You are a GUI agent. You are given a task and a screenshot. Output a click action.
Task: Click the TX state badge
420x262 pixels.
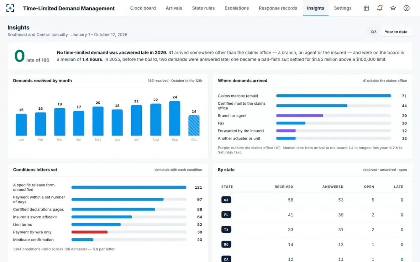(x=226, y=230)
